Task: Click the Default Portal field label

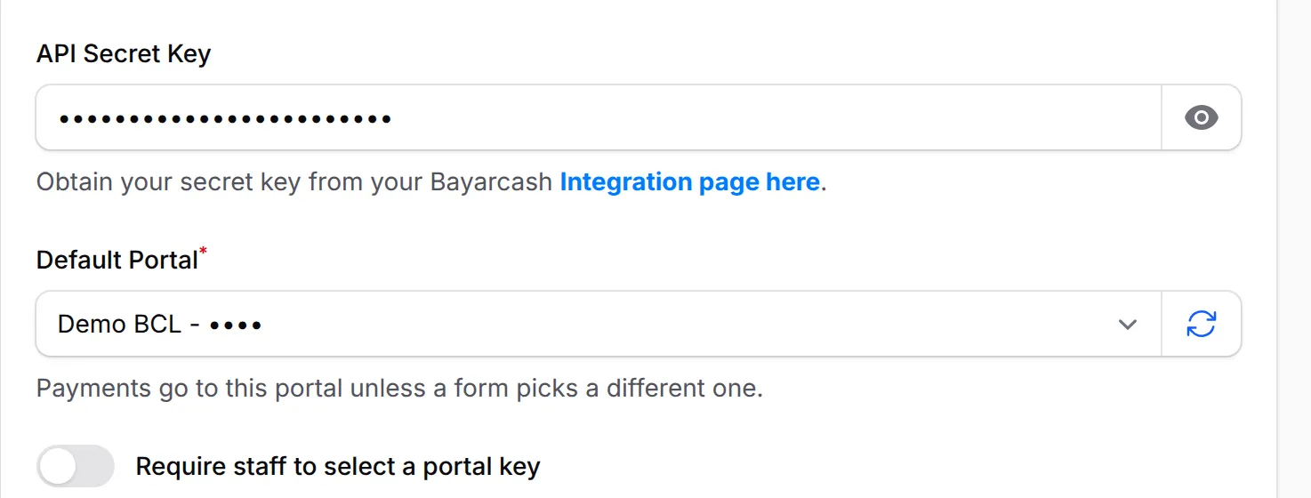Action: click(117, 261)
